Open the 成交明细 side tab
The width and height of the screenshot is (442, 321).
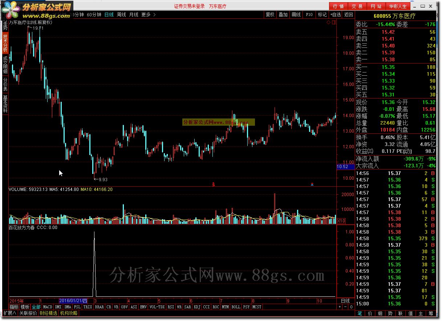tap(5, 65)
